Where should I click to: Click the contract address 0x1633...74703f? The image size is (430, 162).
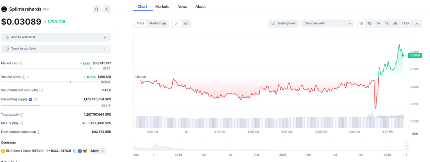59,151
